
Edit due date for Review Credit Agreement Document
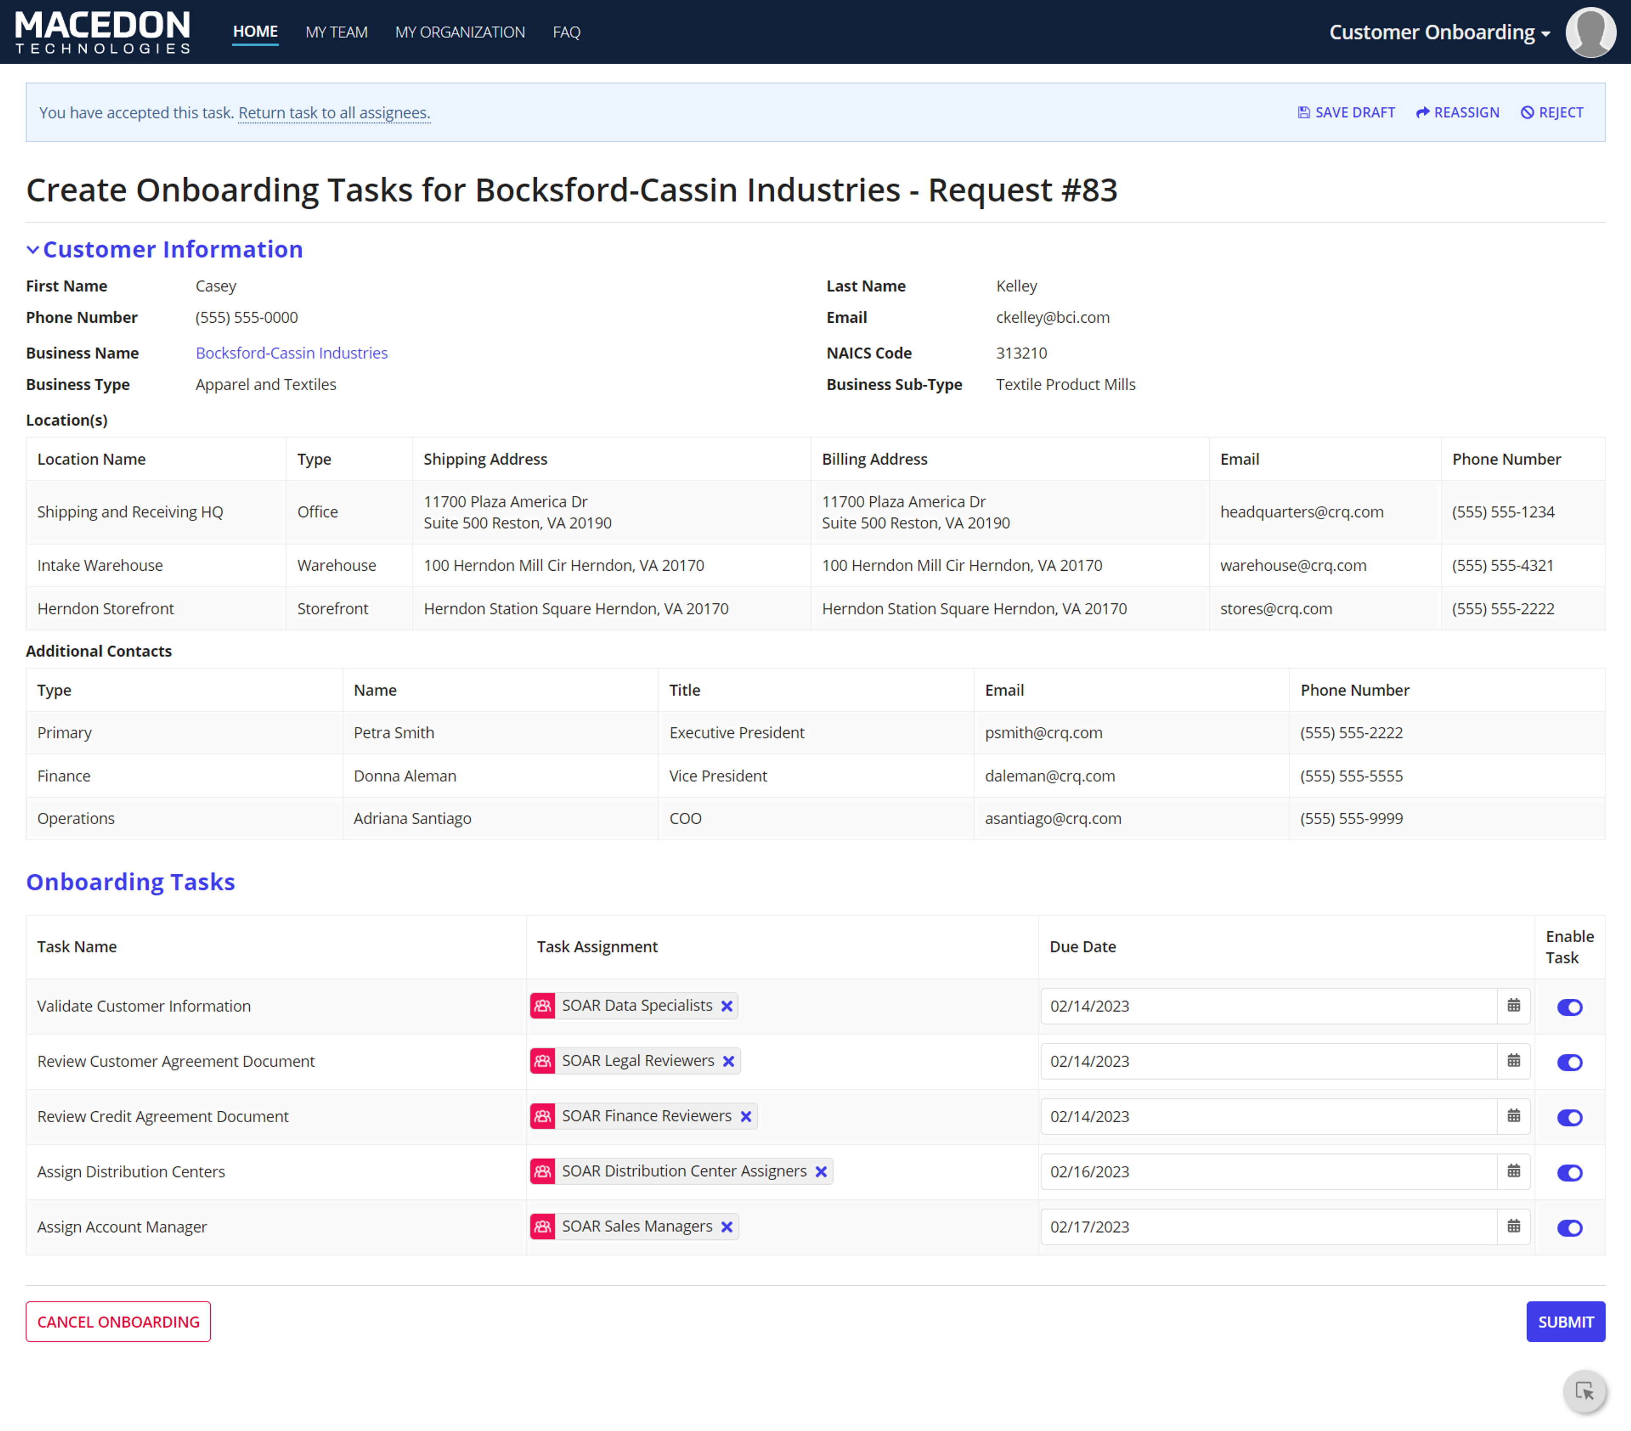coord(1269,1116)
